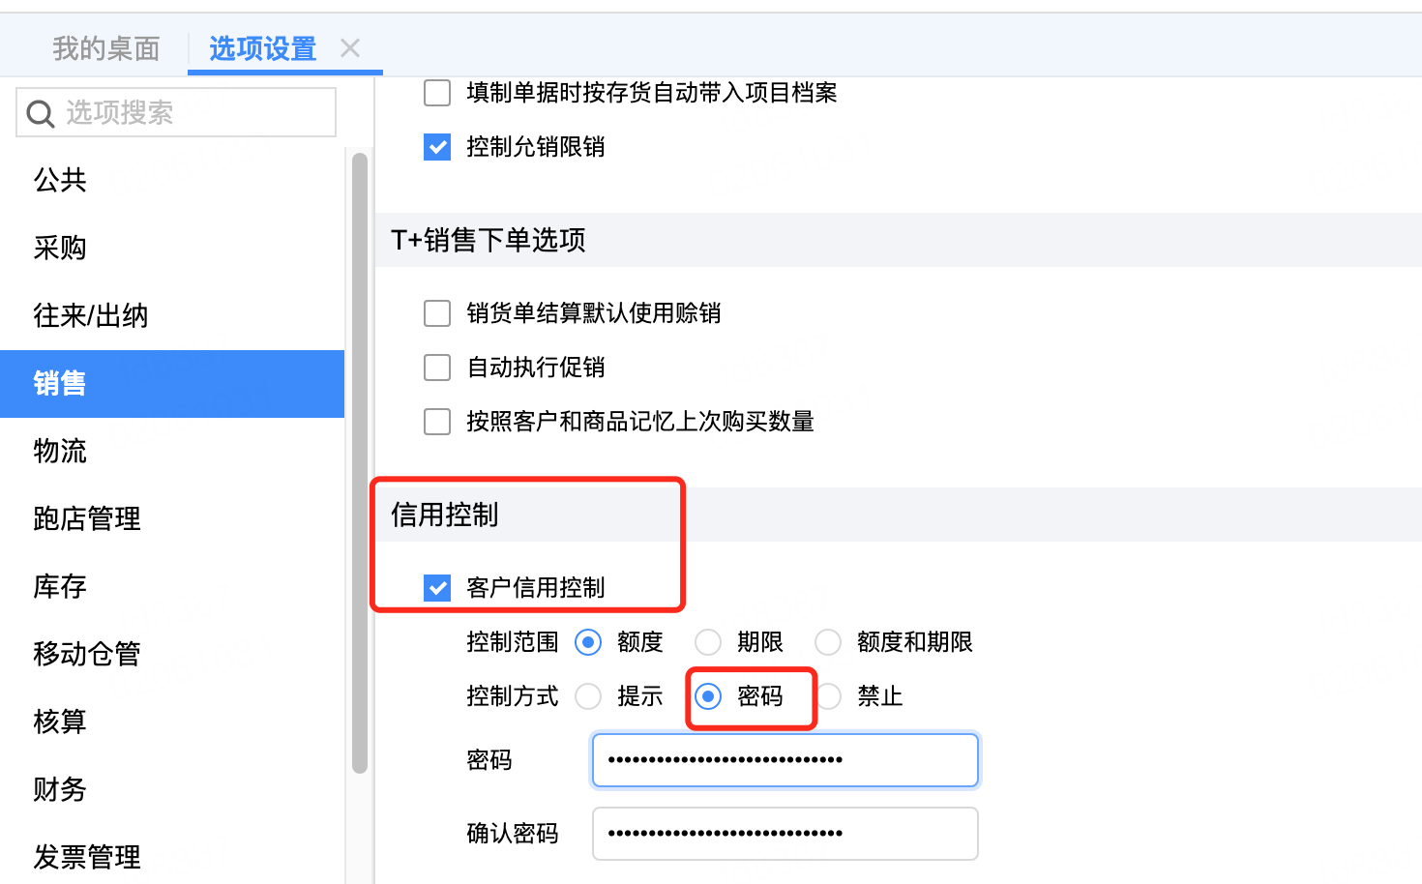Choose 额度和期限 radio option
The image size is (1422, 884).
point(828,642)
